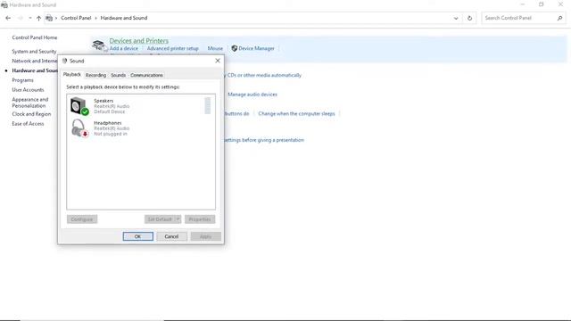
Task: Open Advanced printer setup
Action: click(172, 48)
